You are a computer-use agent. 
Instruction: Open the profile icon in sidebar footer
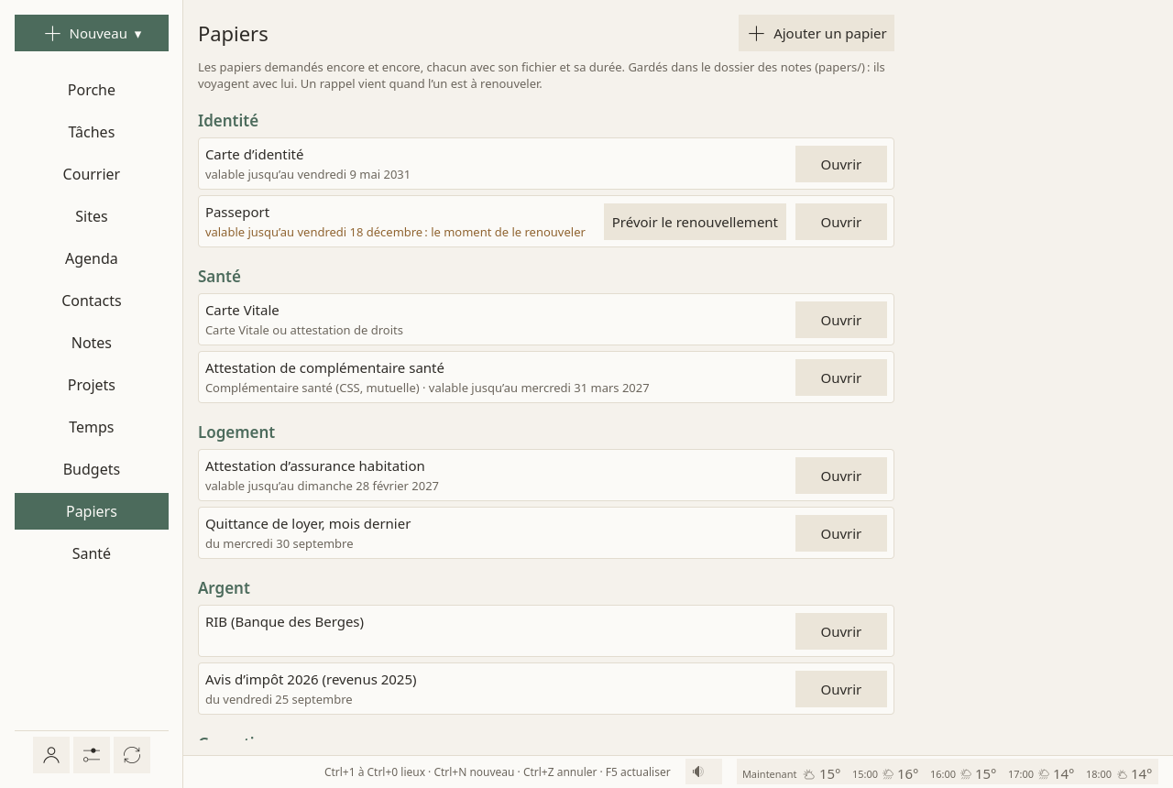51,755
